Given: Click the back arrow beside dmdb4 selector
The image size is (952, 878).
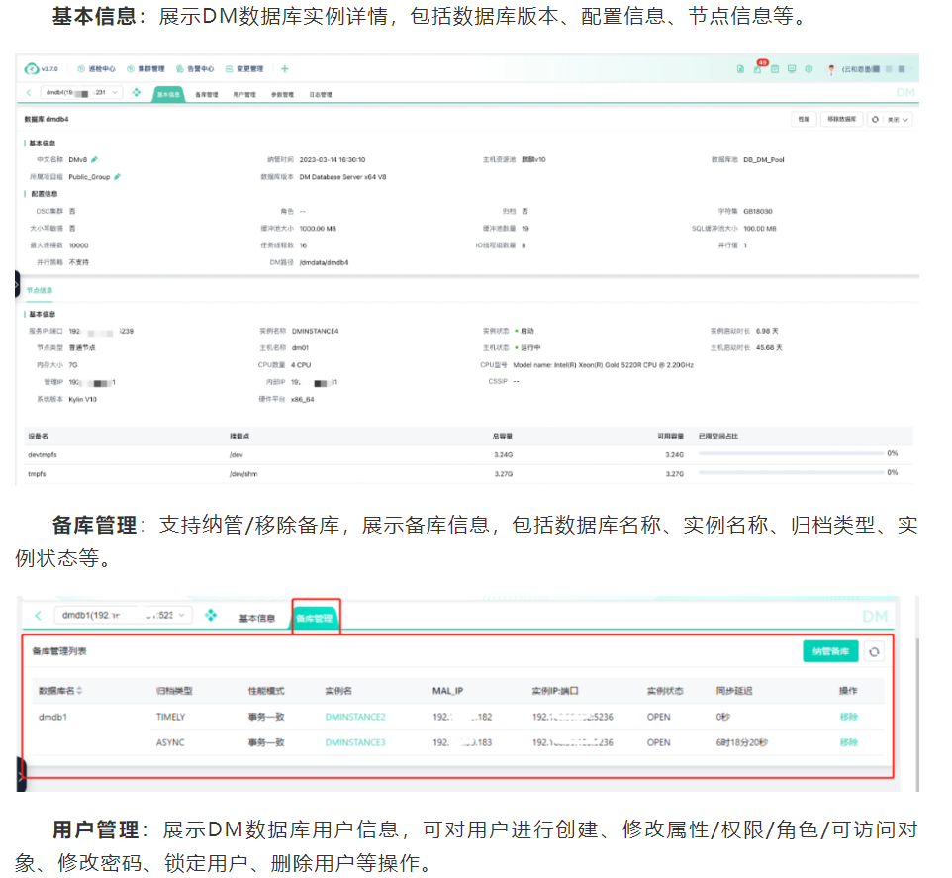Looking at the screenshot, I should 29,93.
